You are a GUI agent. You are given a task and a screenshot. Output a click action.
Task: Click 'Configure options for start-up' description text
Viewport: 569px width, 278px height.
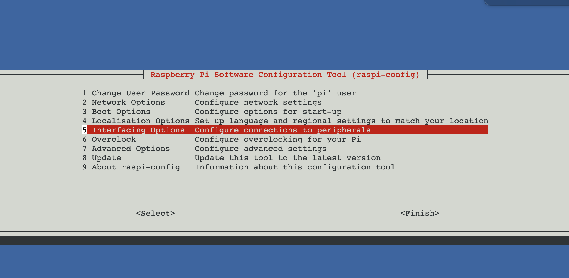click(268, 112)
